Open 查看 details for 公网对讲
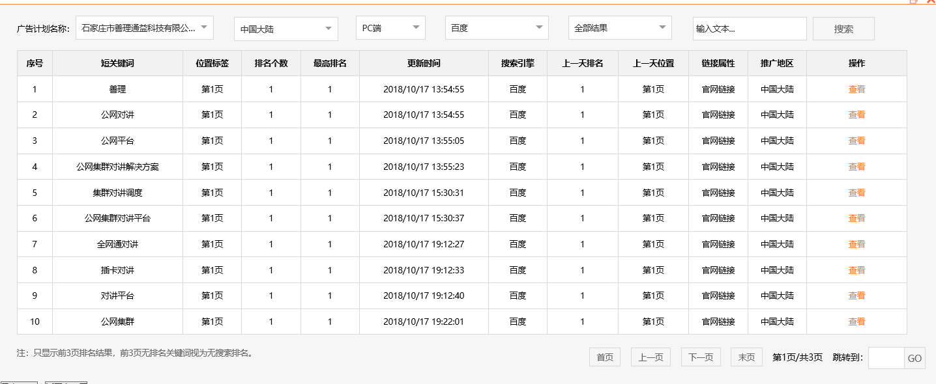Viewport: 936px width, 384px height. pyautogui.click(x=856, y=115)
